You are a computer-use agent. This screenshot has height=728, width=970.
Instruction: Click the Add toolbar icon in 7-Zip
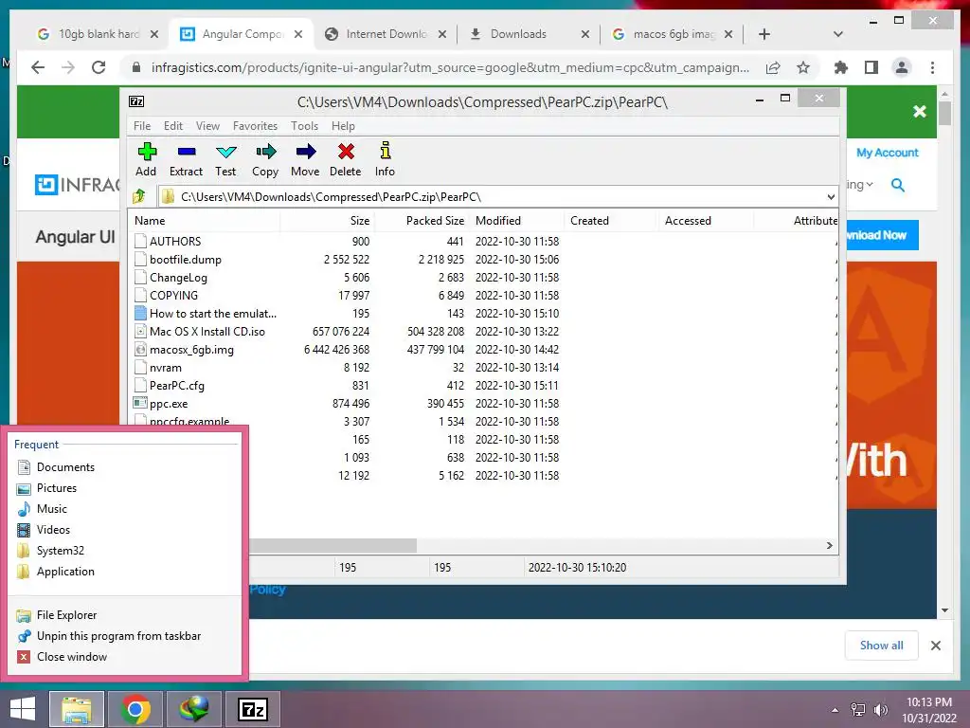146,159
